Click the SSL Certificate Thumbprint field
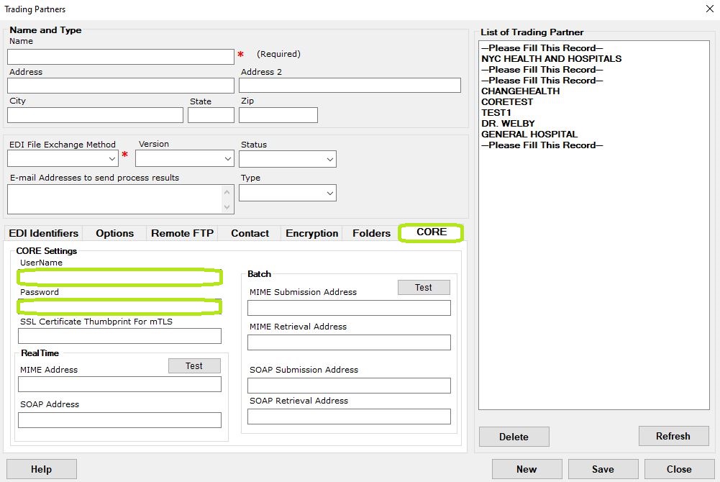The image size is (720, 482). coord(120,335)
